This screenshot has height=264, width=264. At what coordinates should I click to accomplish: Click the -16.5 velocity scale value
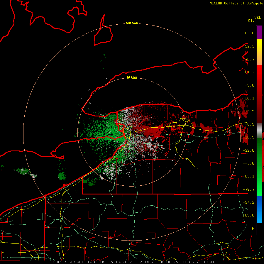(248, 137)
